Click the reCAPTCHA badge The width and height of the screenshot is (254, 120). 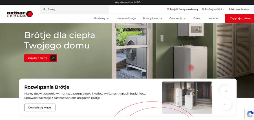pyautogui.click(x=249, y=114)
